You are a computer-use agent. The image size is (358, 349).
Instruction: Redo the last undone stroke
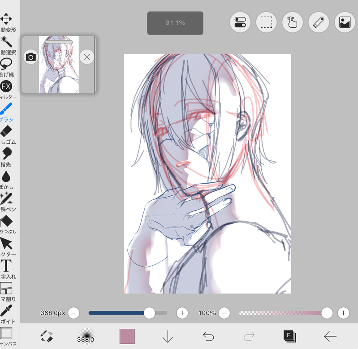249,336
